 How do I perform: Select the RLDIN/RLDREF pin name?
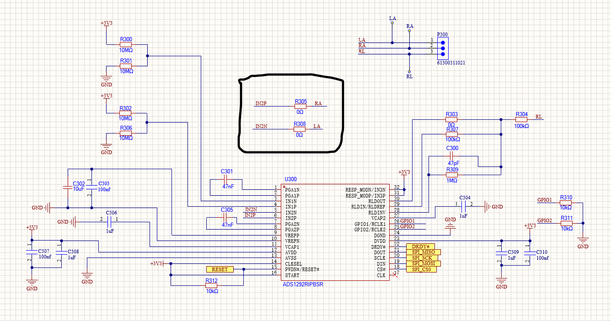pos(369,207)
